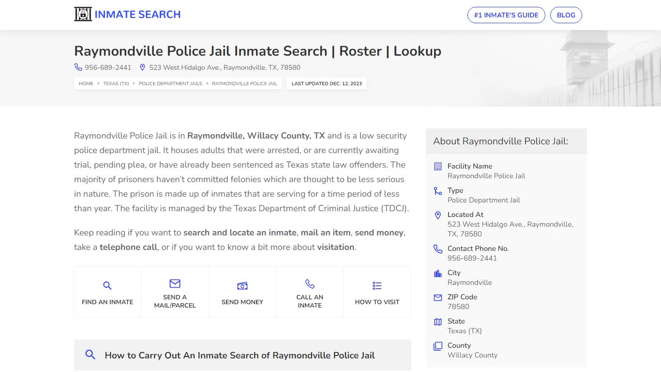
Task: Click the map icon beside State
Action: tap(437, 322)
